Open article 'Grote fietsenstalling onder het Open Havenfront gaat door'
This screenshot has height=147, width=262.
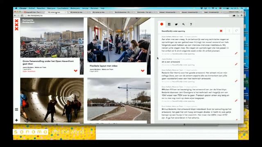(48, 62)
